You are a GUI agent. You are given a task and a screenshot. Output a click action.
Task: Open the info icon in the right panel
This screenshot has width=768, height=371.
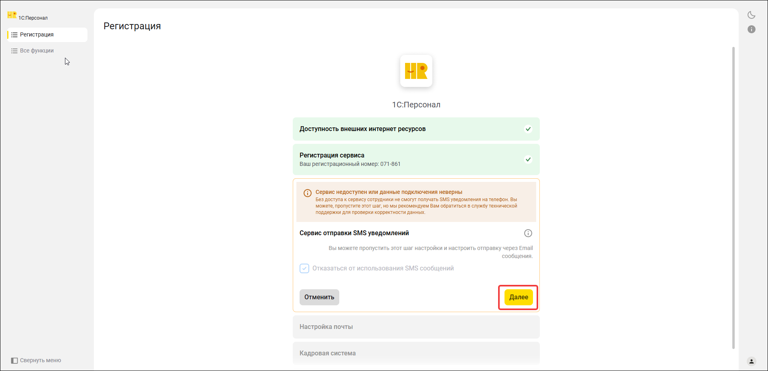tap(751, 29)
